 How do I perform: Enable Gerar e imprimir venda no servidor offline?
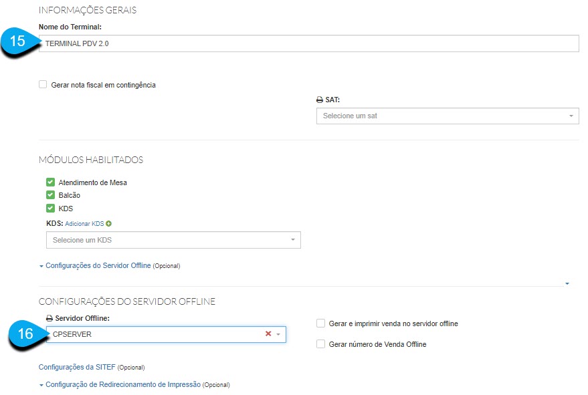[321, 323]
